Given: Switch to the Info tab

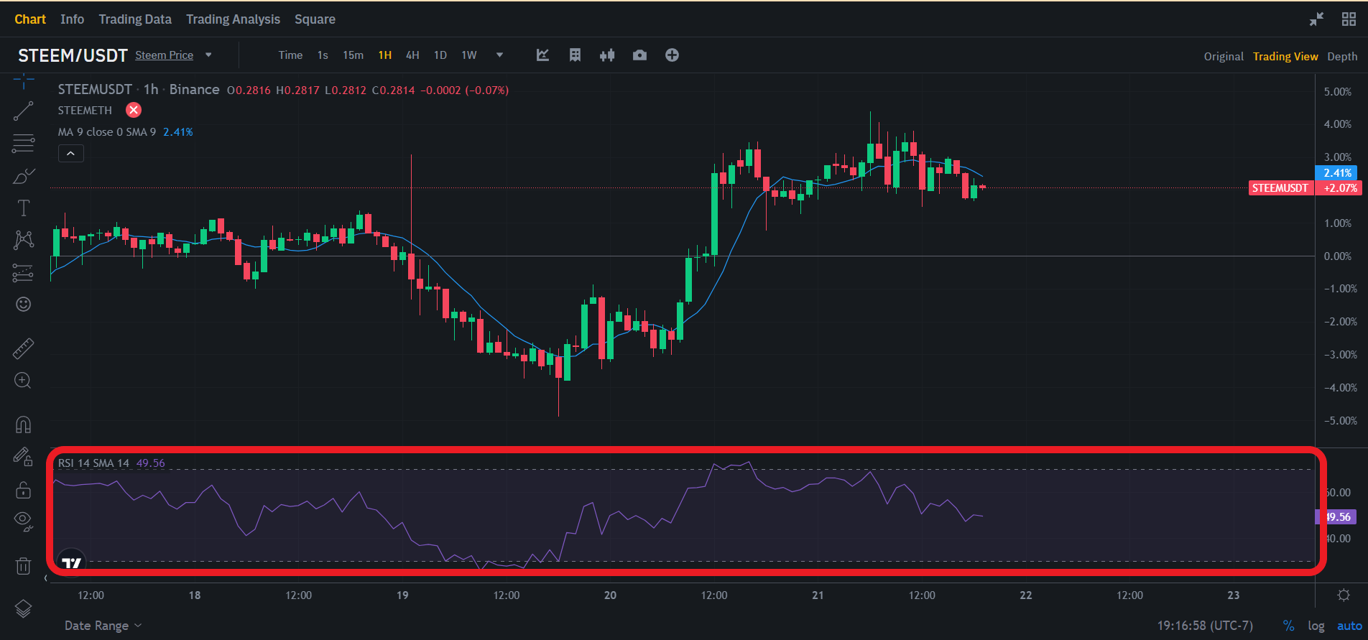Looking at the screenshot, I should point(72,19).
